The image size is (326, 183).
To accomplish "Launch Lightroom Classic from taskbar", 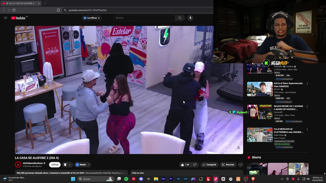I will [x=186, y=179].
